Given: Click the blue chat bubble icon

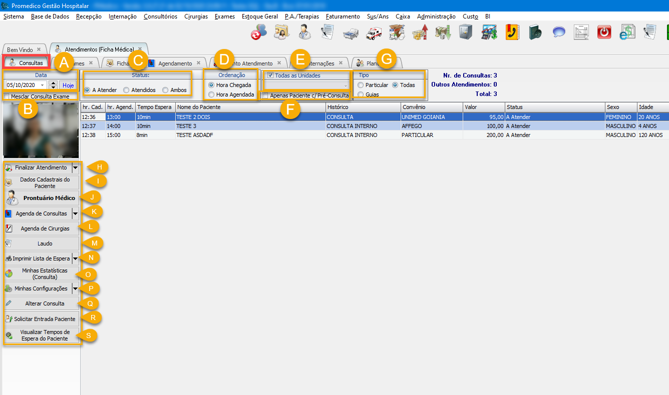Looking at the screenshot, I should coord(559,32).
